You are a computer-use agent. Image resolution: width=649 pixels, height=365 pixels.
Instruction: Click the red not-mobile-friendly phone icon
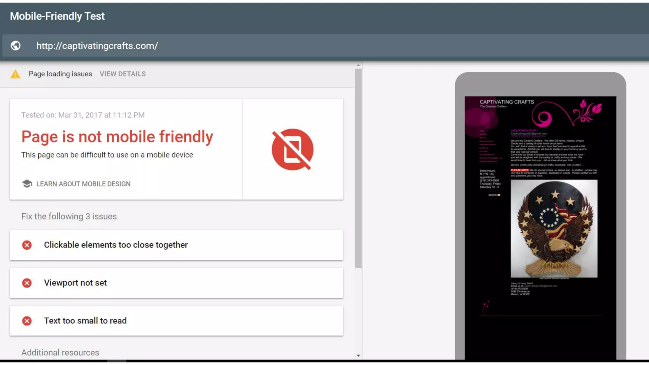[292, 149]
